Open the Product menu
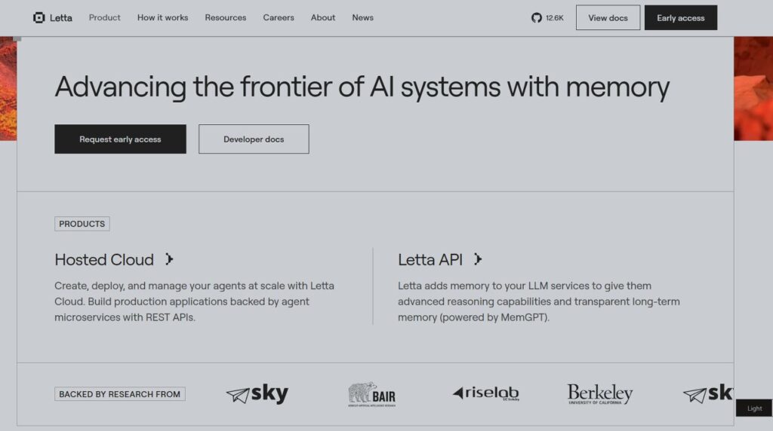This screenshot has width=773, height=431. 104,18
